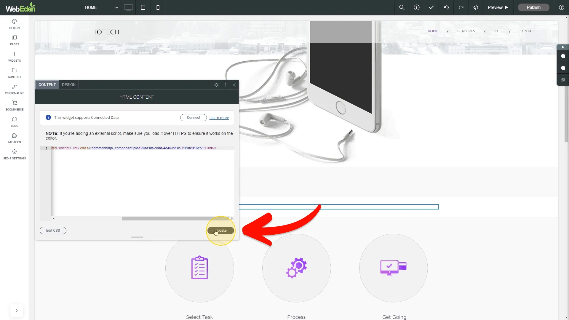Select the Get Going caption
This screenshot has width=569, height=320.
394,317
